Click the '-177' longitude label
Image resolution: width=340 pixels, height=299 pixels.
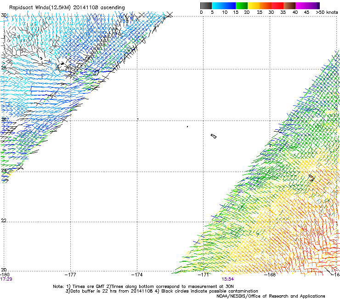(x=70, y=275)
